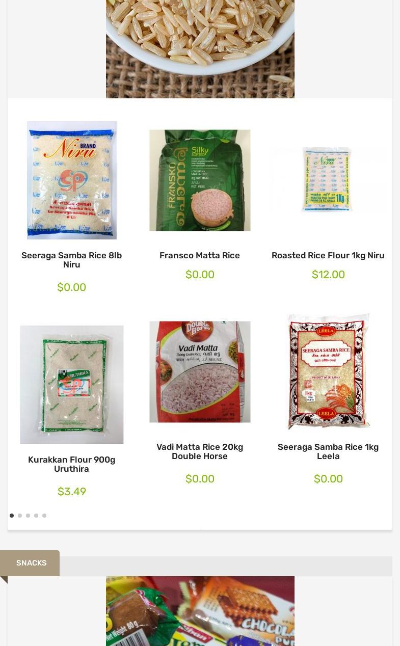Select the first carousel page dot
The width and height of the screenshot is (400, 646).
coord(12,516)
